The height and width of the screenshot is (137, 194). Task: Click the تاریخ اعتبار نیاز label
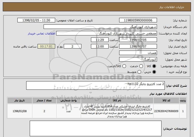(177, 47)
